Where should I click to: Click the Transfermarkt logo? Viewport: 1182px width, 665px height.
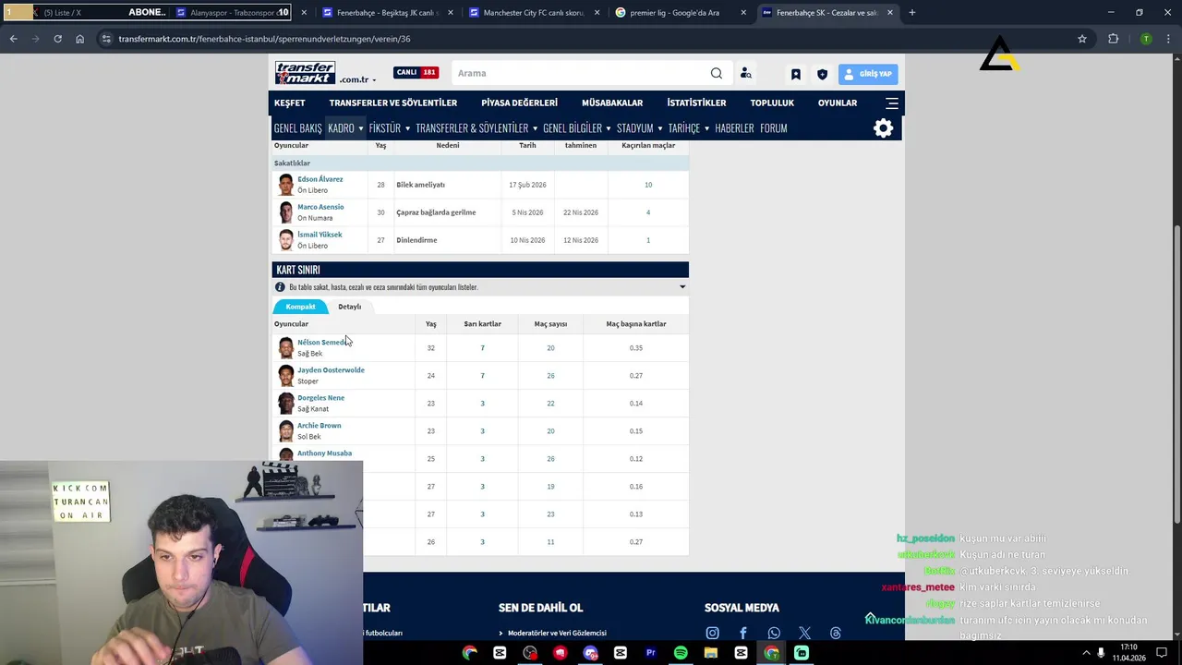pyautogui.click(x=305, y=73)
